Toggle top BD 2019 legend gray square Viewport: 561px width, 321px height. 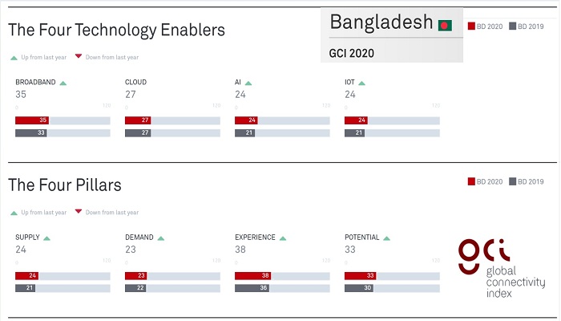pos(512,26)
